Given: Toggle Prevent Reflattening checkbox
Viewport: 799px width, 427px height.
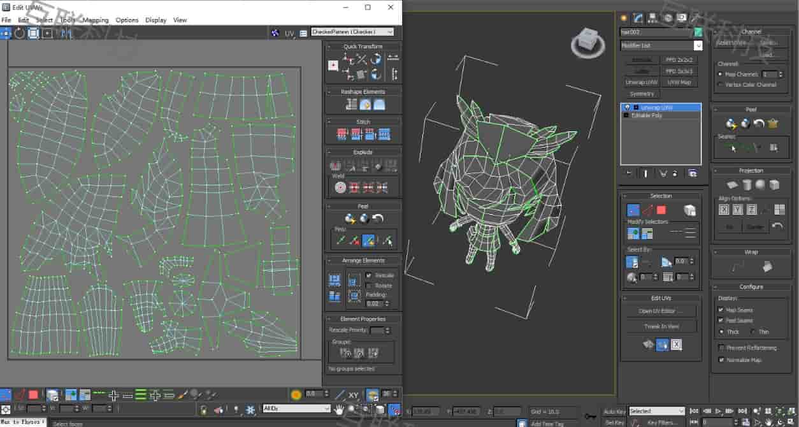Looking at the screenshot, I should click(721, 348).
